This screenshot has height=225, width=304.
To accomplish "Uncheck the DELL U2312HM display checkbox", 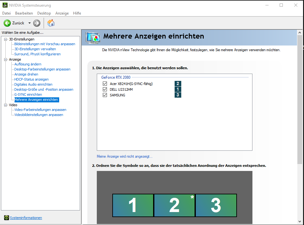I will coord(105,89).
